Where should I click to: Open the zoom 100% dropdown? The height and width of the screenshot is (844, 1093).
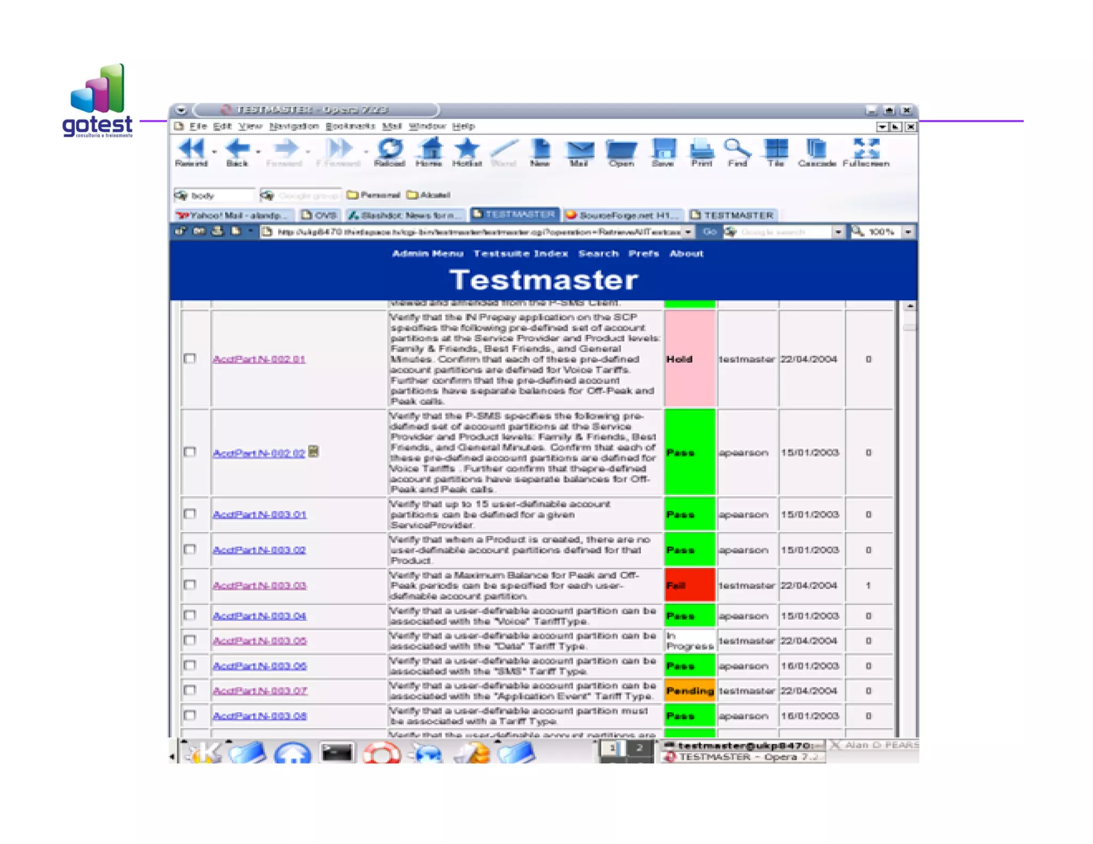[x=908, y=232]
